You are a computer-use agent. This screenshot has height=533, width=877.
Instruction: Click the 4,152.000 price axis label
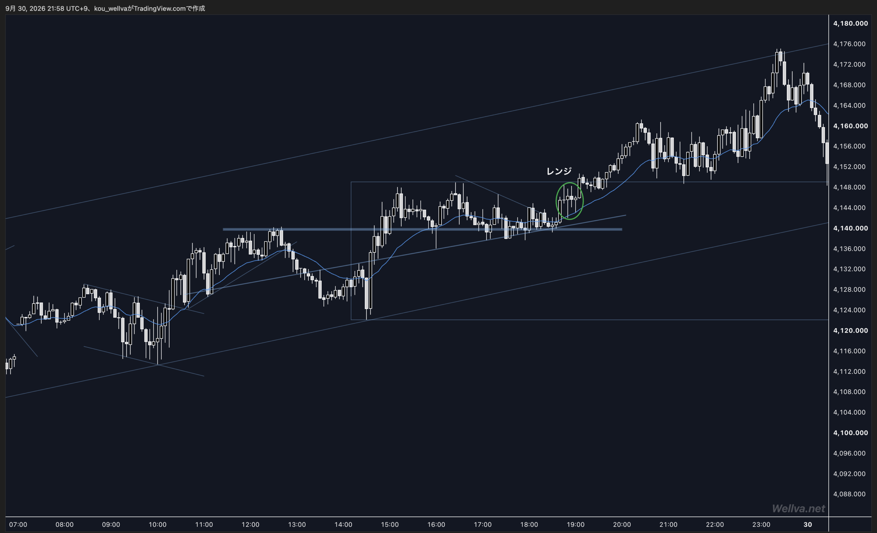[x=849, y=166]
